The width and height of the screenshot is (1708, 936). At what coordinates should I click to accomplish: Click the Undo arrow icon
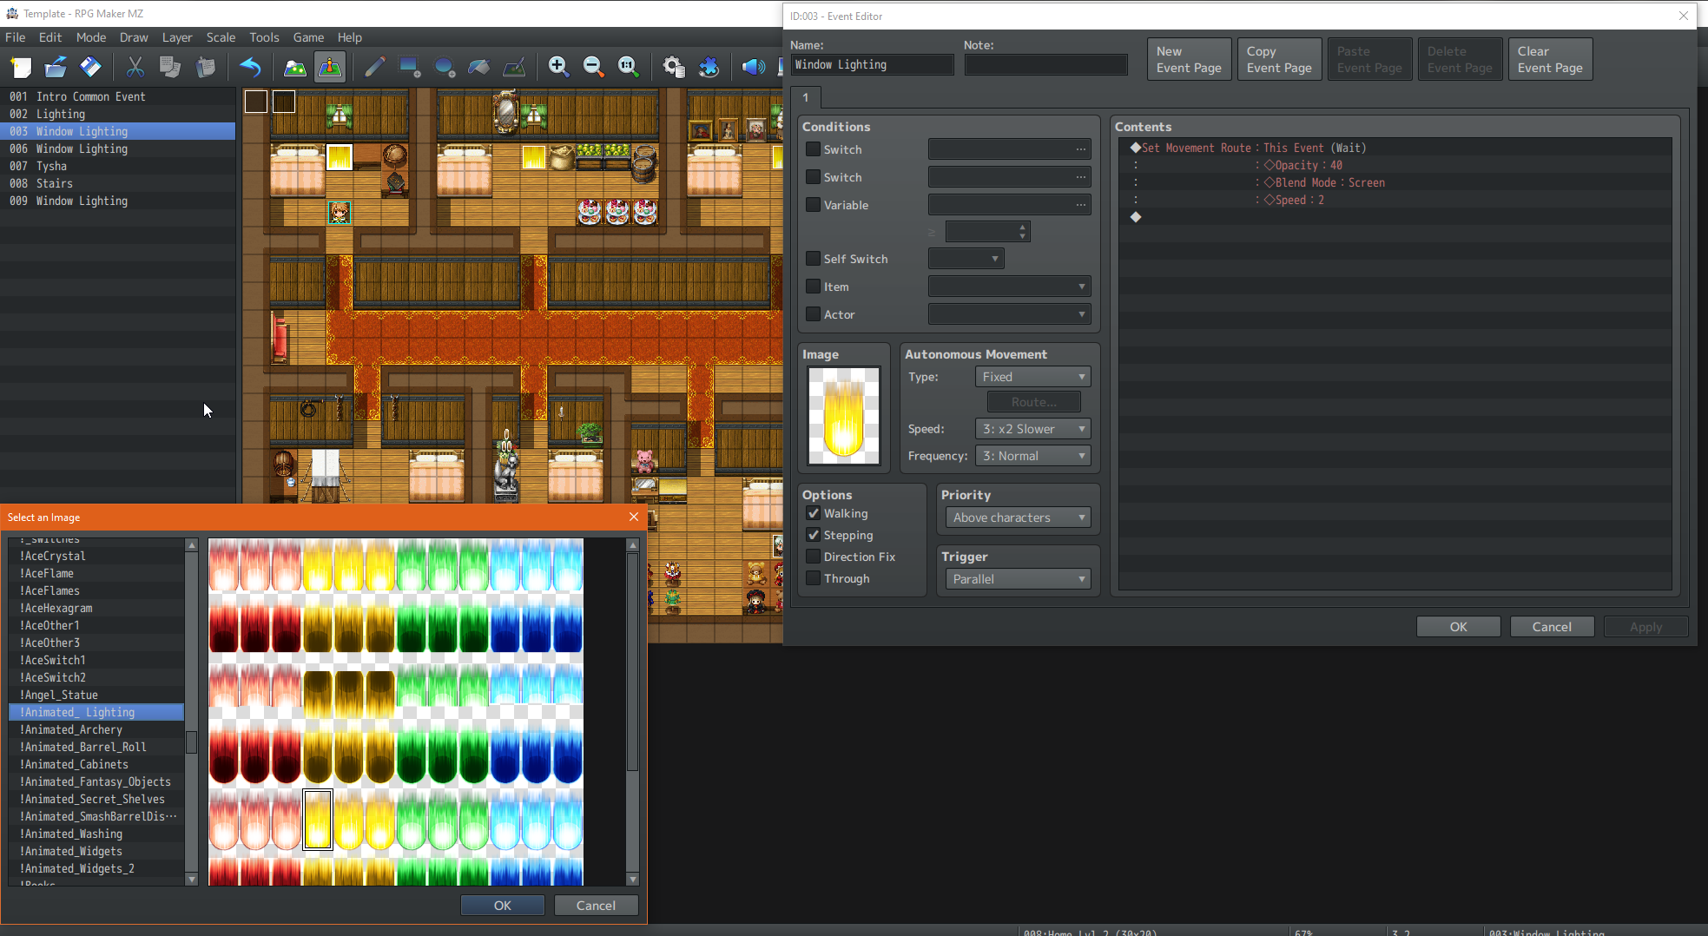pos(250,67)
